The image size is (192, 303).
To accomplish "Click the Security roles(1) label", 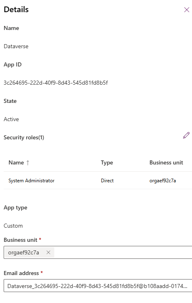I will [x=24, y=137].
